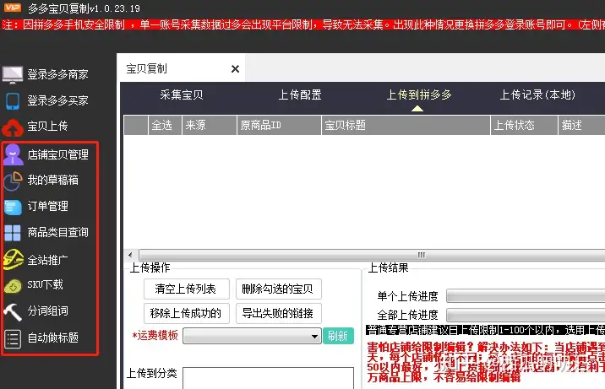Viewport: 605px width, 389px height.
Task: Click the 移除上传成功的 button
Action: (x=187, y=314)
